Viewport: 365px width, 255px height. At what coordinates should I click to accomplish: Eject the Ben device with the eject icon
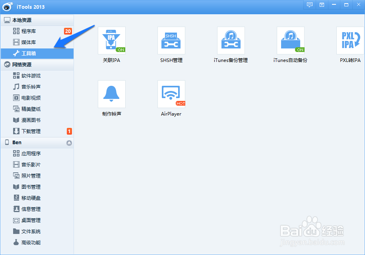pyautogui.click(x=69, y=143)
